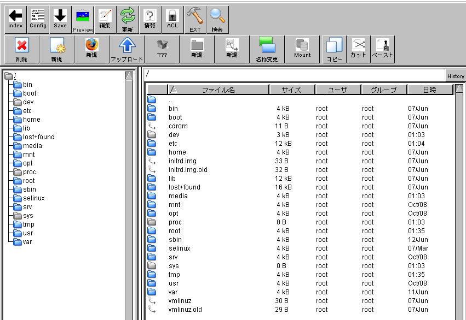Sort by ファイル名 column header

pyautogui.click(x=218, y=90)
